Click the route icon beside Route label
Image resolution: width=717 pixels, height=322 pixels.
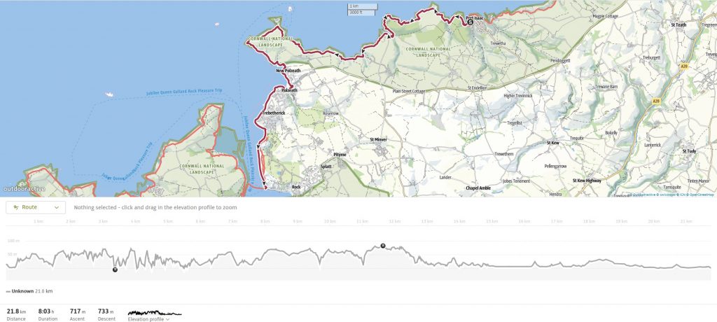point(15,207)
